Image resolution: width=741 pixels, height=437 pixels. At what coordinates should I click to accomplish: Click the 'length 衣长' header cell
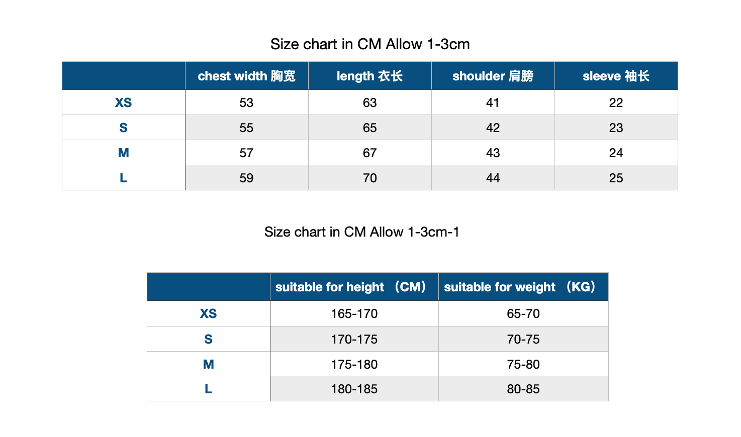pyautogui.click(x=369, y=76)
